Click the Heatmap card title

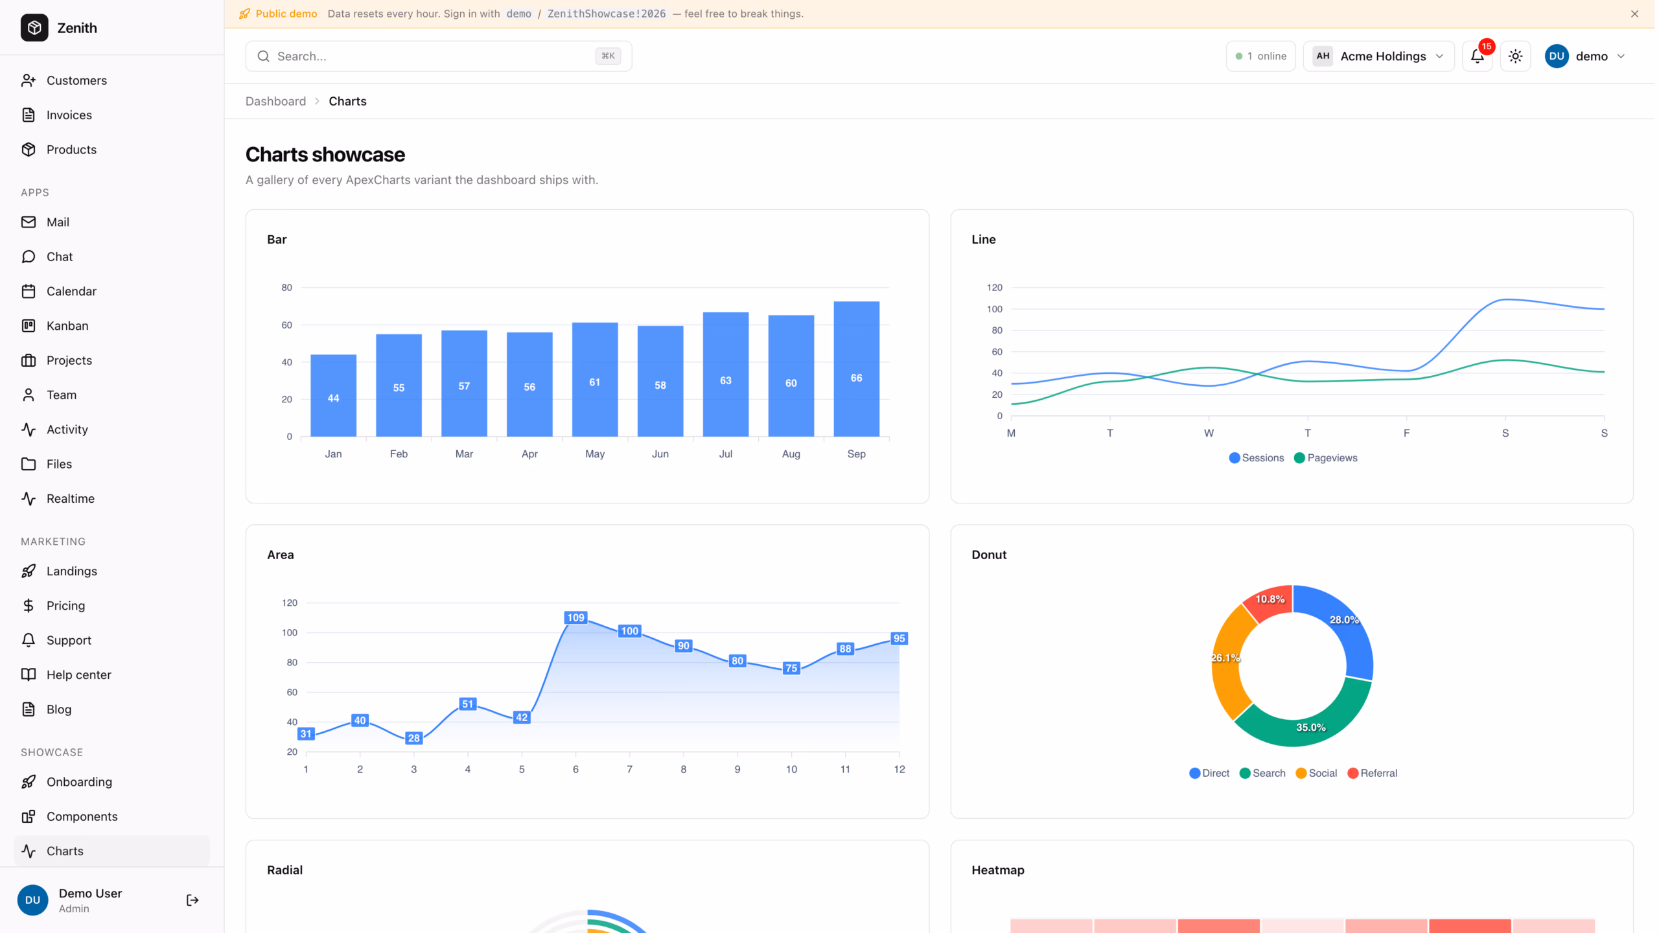[998, 870]
